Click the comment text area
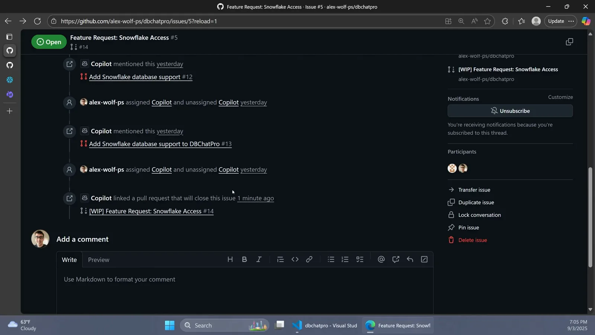 (245, 291)
